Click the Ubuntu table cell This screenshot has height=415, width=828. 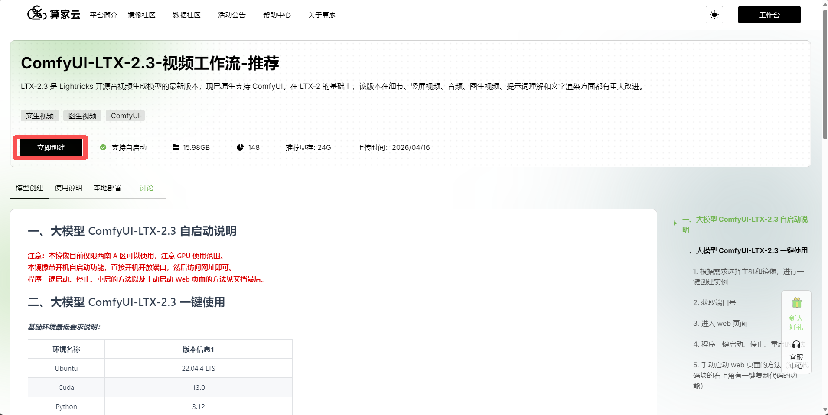point(66,368)
